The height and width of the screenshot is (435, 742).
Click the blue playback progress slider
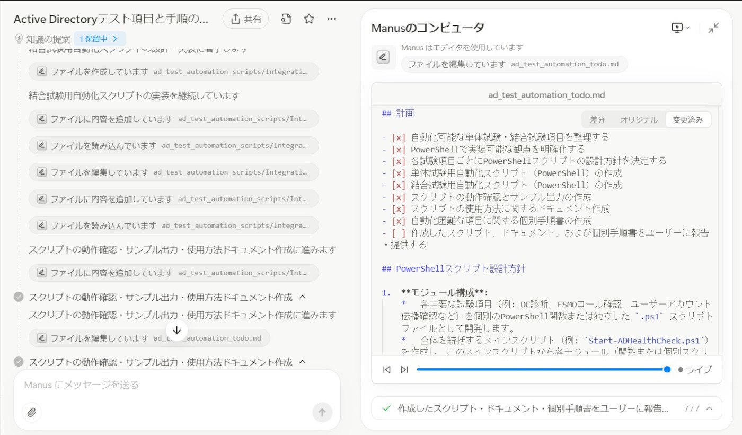click(x=542, y=370)
